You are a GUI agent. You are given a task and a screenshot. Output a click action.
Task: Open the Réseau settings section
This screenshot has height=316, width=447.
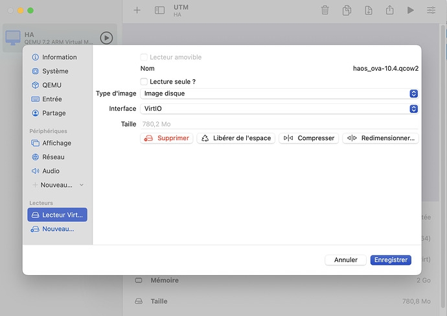(x=53, y=157)
